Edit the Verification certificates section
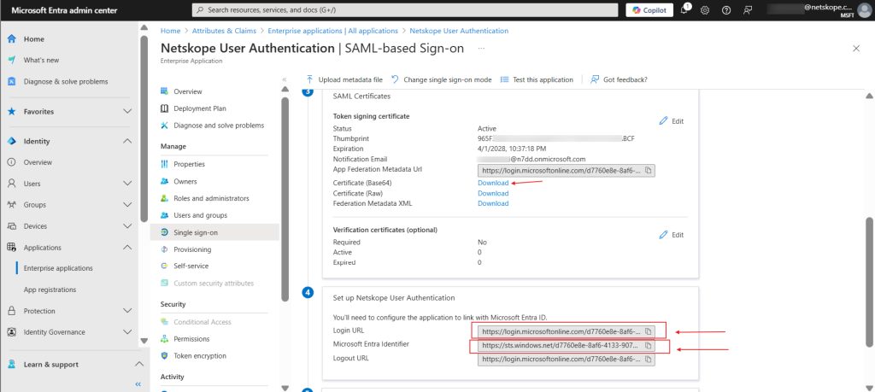 coord(672,235)
